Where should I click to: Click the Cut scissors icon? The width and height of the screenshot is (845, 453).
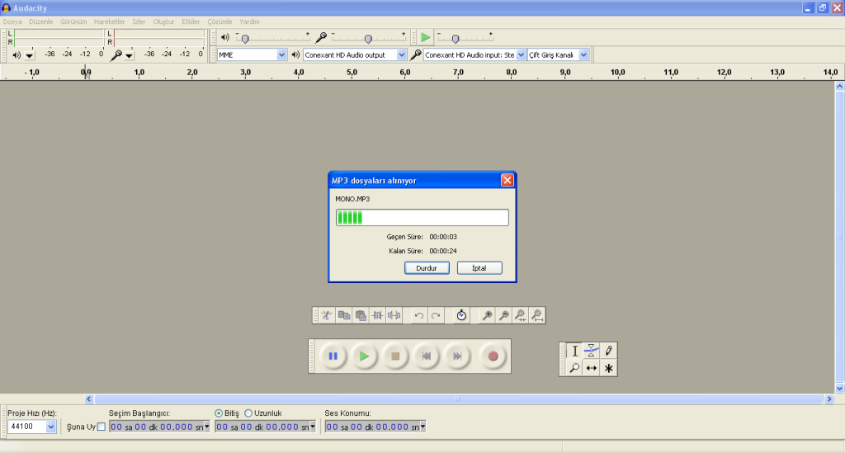coord(327,315)
